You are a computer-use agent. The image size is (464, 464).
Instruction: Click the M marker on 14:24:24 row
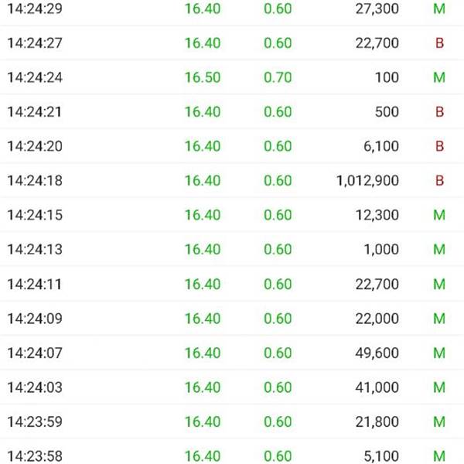click(439, 77)
